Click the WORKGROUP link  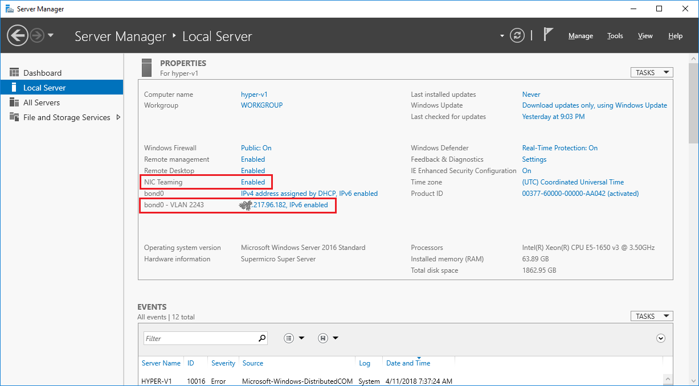(261, 105)
